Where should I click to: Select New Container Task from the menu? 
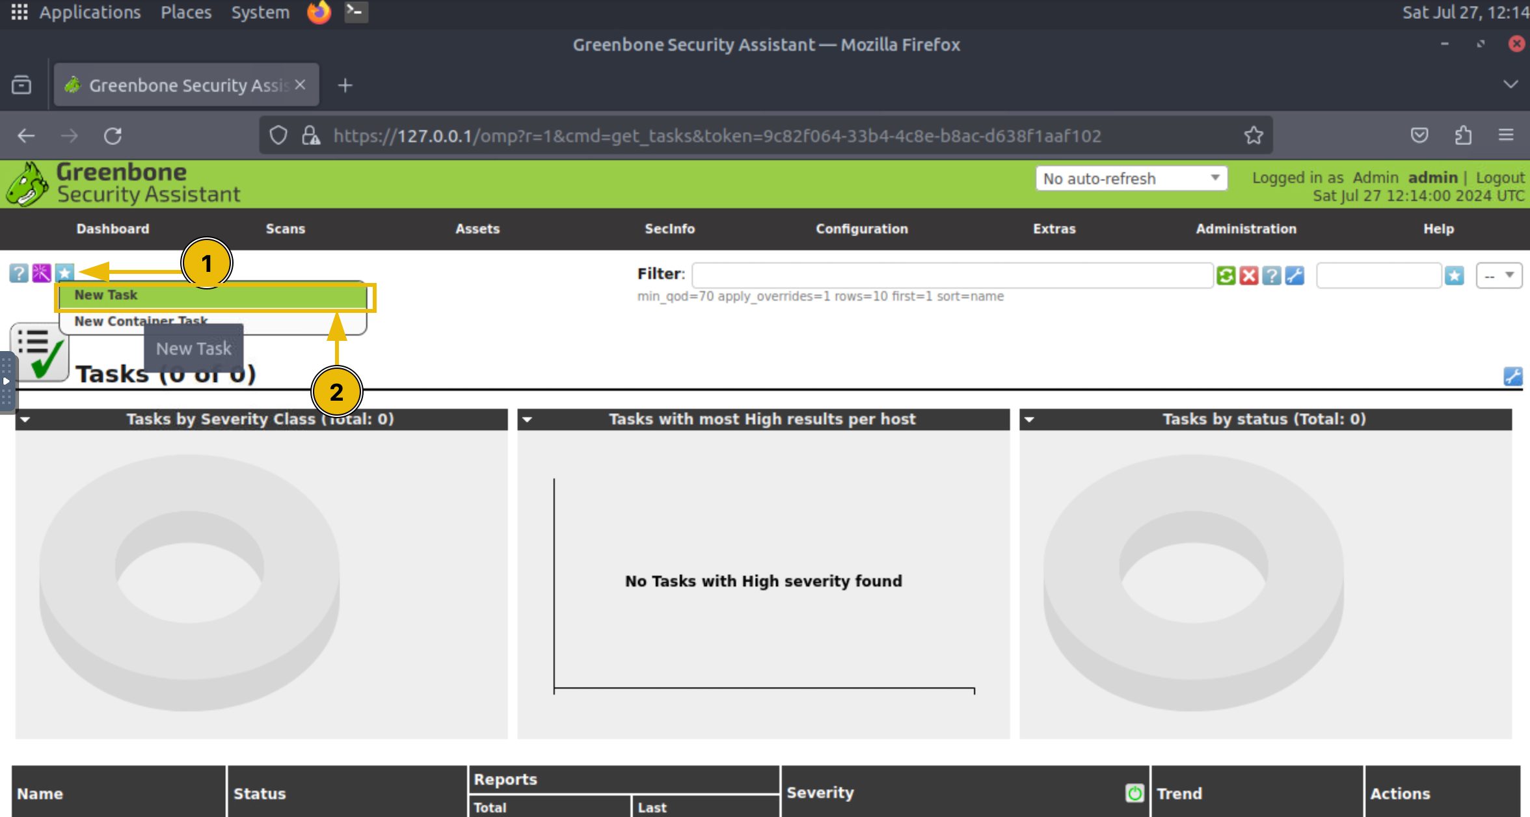pyautogui.click(x=141, y=321)
